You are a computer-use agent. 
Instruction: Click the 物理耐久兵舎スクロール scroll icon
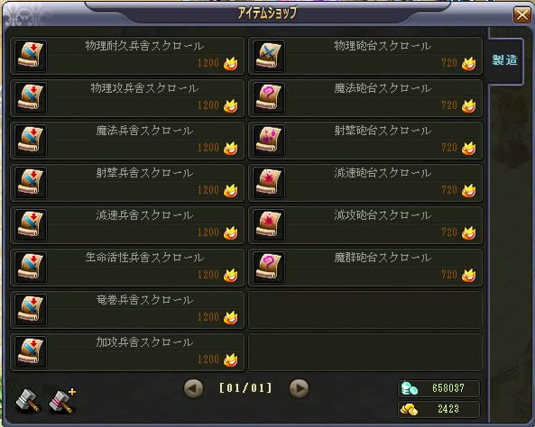[31, 56]
